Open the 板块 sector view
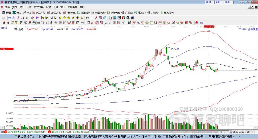 tap(17, 13)
